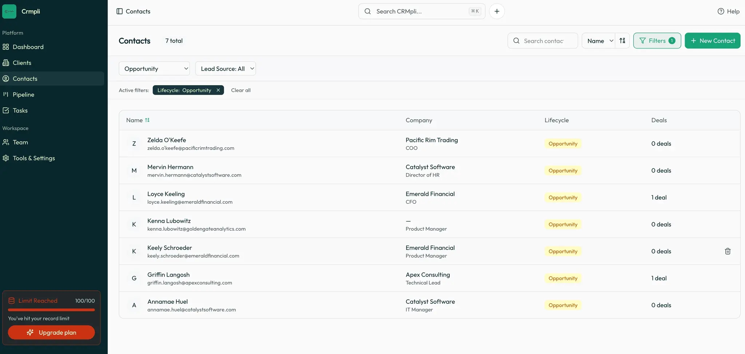Select avatar A for Annamae Huel
The image size is (745, 354).
tap(134, 305)
